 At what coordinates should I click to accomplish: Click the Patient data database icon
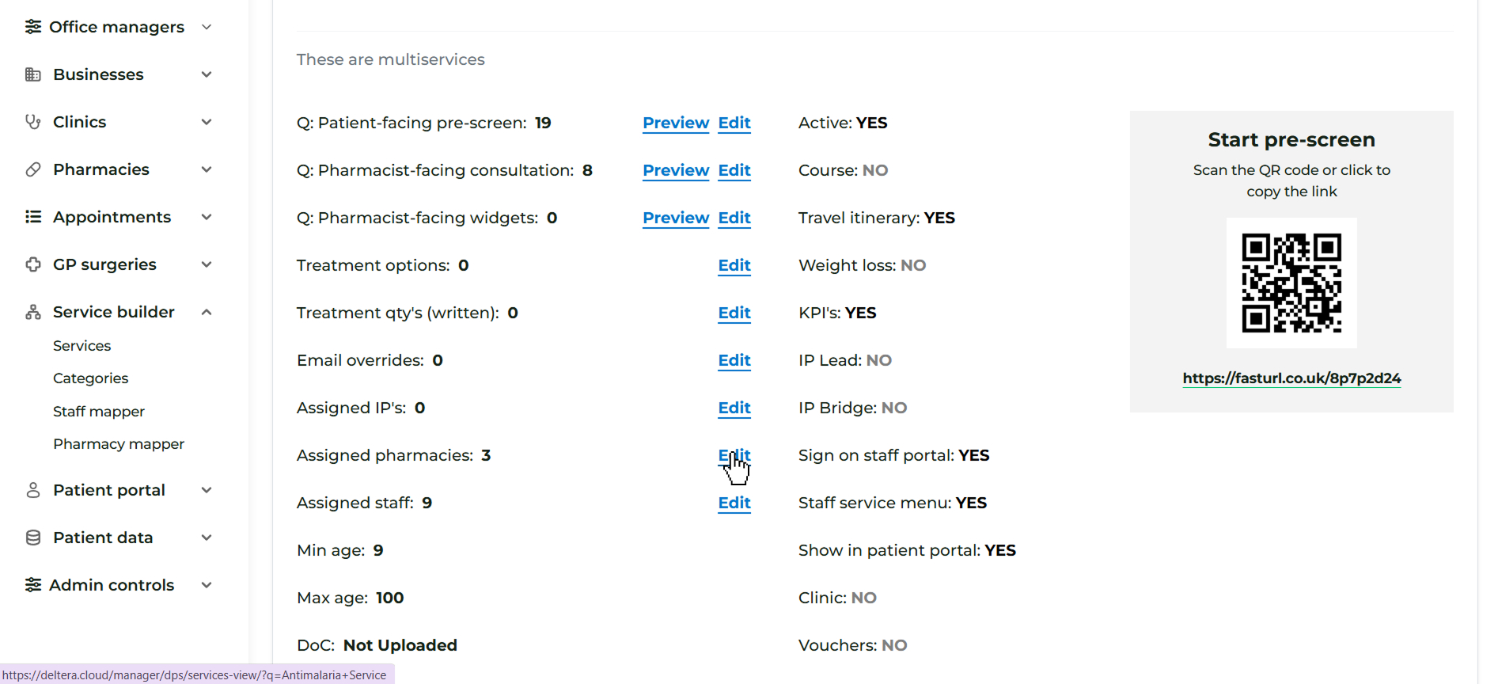(x=33, y=538)
